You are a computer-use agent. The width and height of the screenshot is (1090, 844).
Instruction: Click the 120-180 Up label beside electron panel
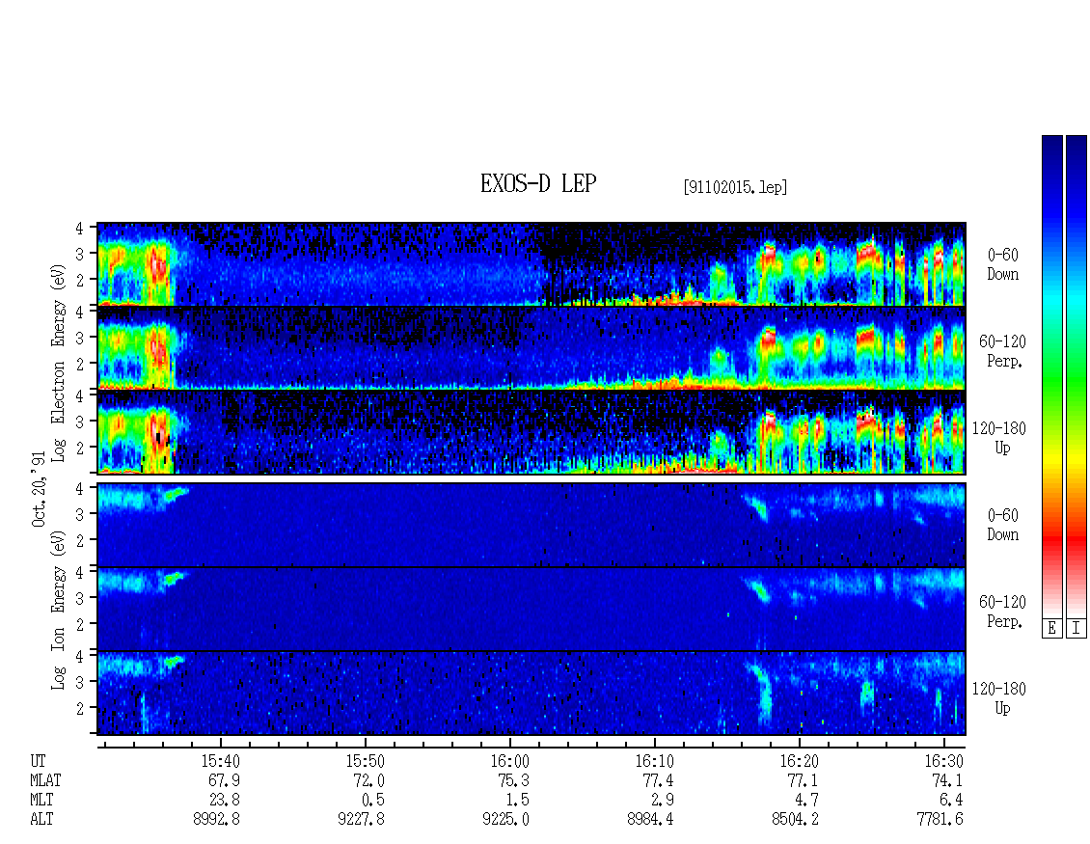tap(999, 438)
